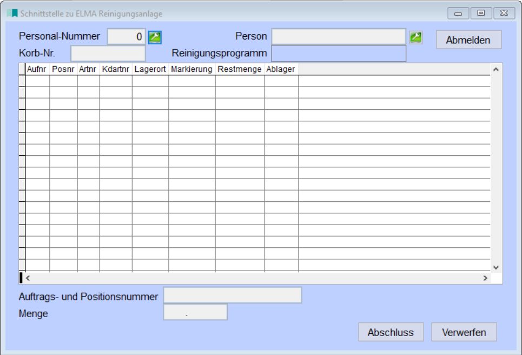522x355 pixels.
Task: Click the Verwerfen button
Action: 464,332
